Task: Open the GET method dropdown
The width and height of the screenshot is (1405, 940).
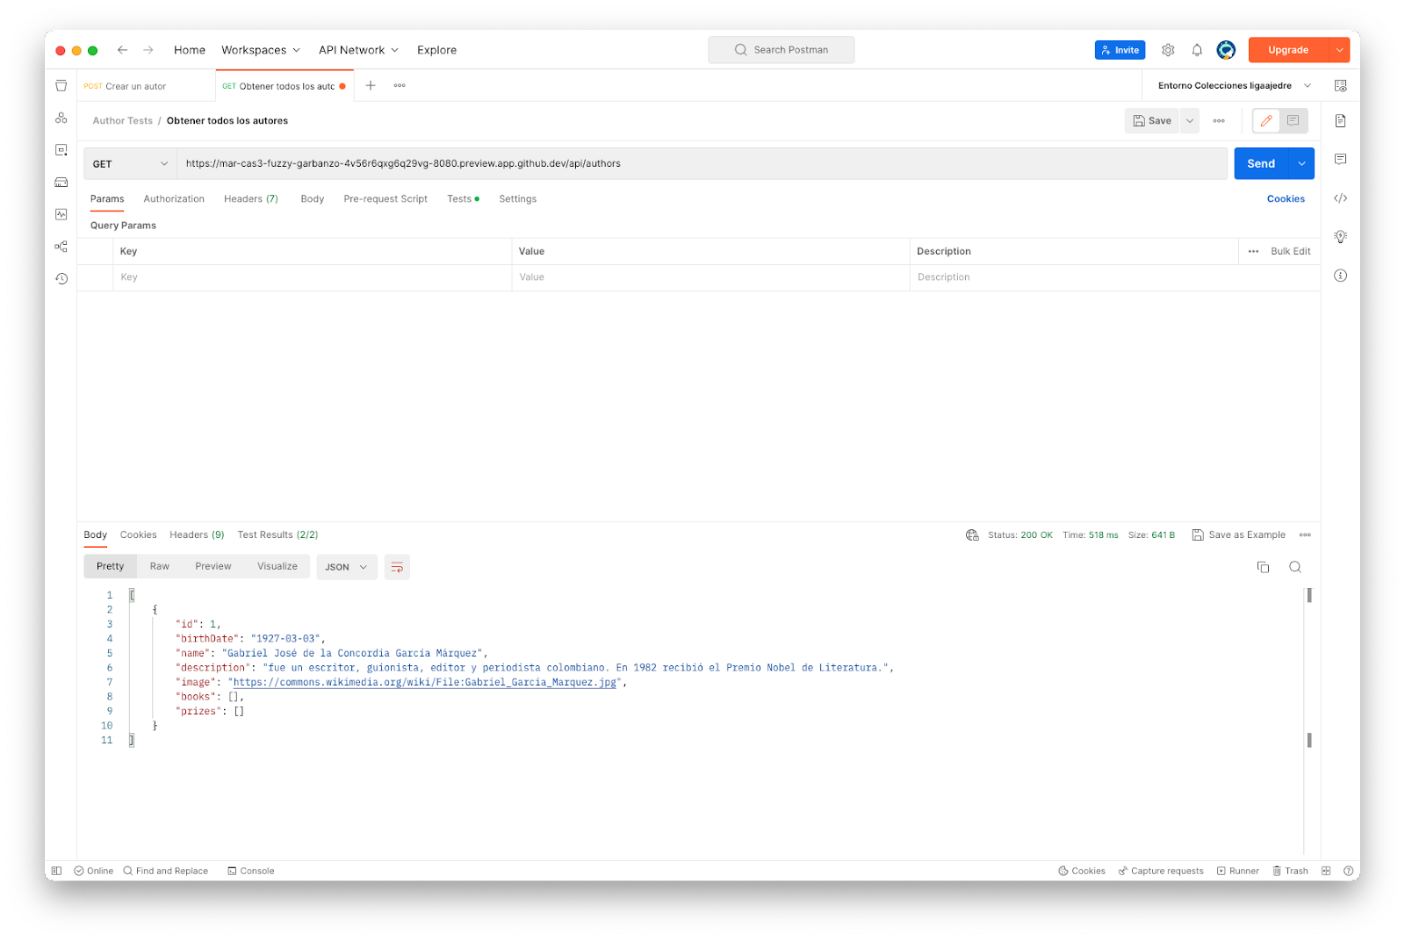Action: coord(130,164)
